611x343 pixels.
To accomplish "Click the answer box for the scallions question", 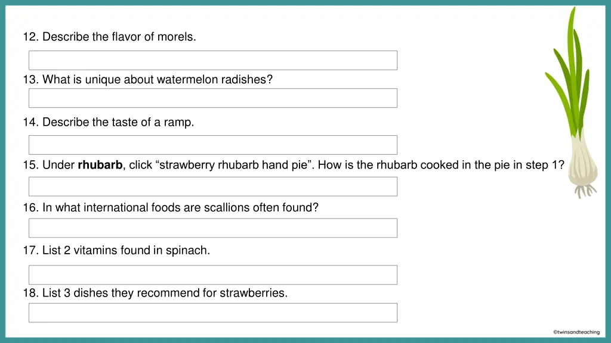I will pyautogui.click(x=213, y=228).
